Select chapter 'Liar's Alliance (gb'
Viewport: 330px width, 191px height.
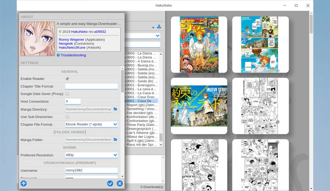[x=141, y=133]
